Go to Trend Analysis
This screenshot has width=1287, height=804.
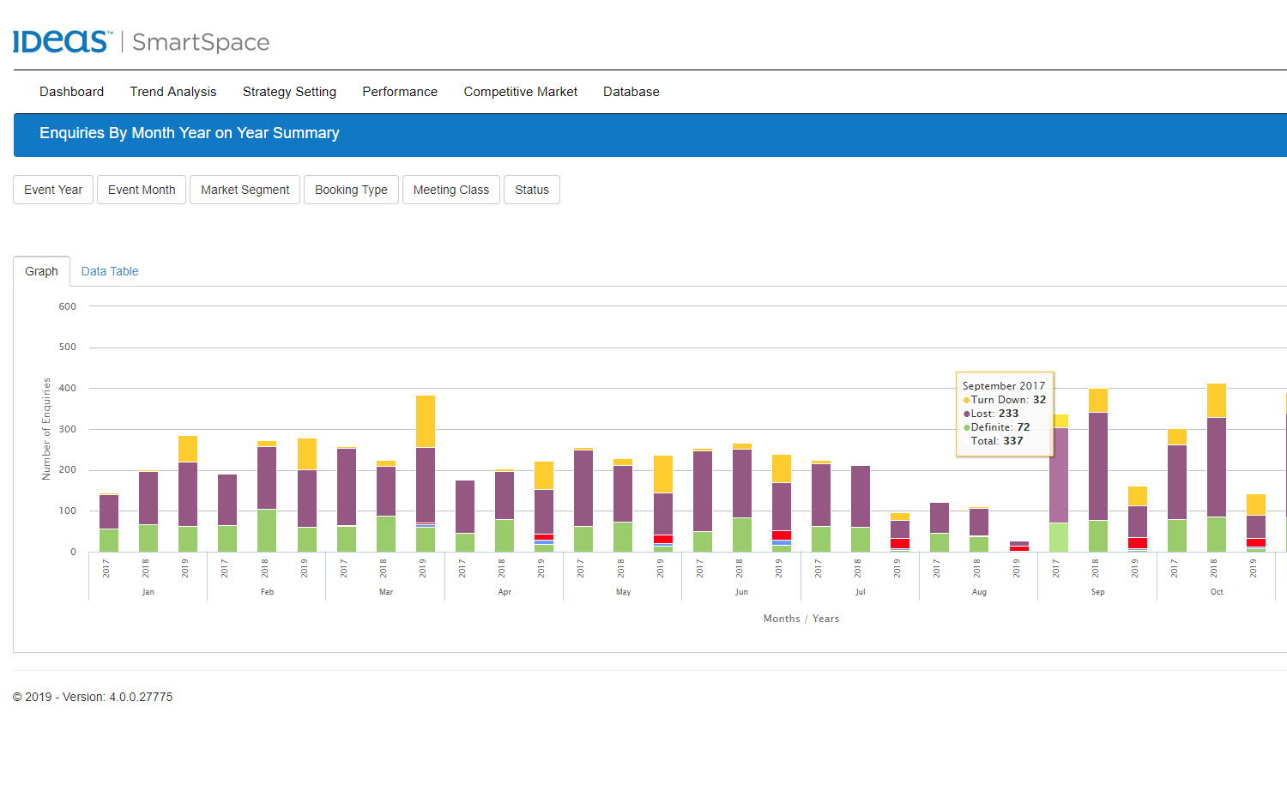(x=172, y=92)
